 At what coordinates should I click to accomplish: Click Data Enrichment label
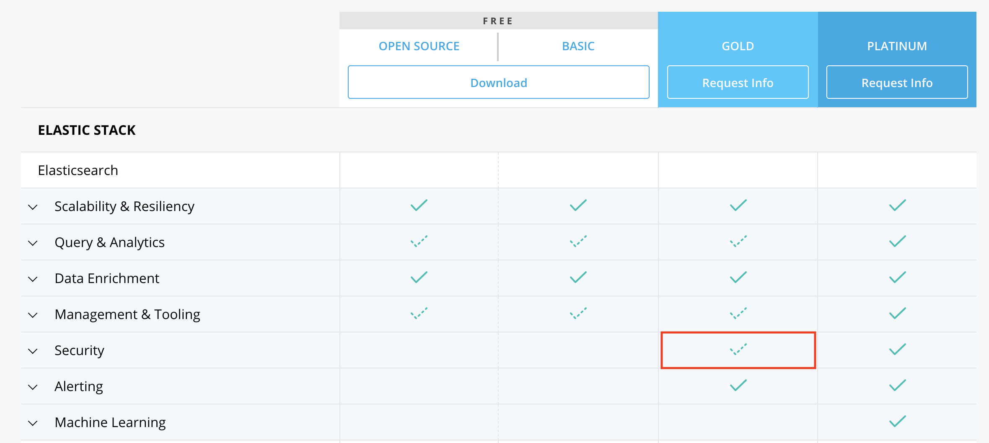[x=107, y=278]
